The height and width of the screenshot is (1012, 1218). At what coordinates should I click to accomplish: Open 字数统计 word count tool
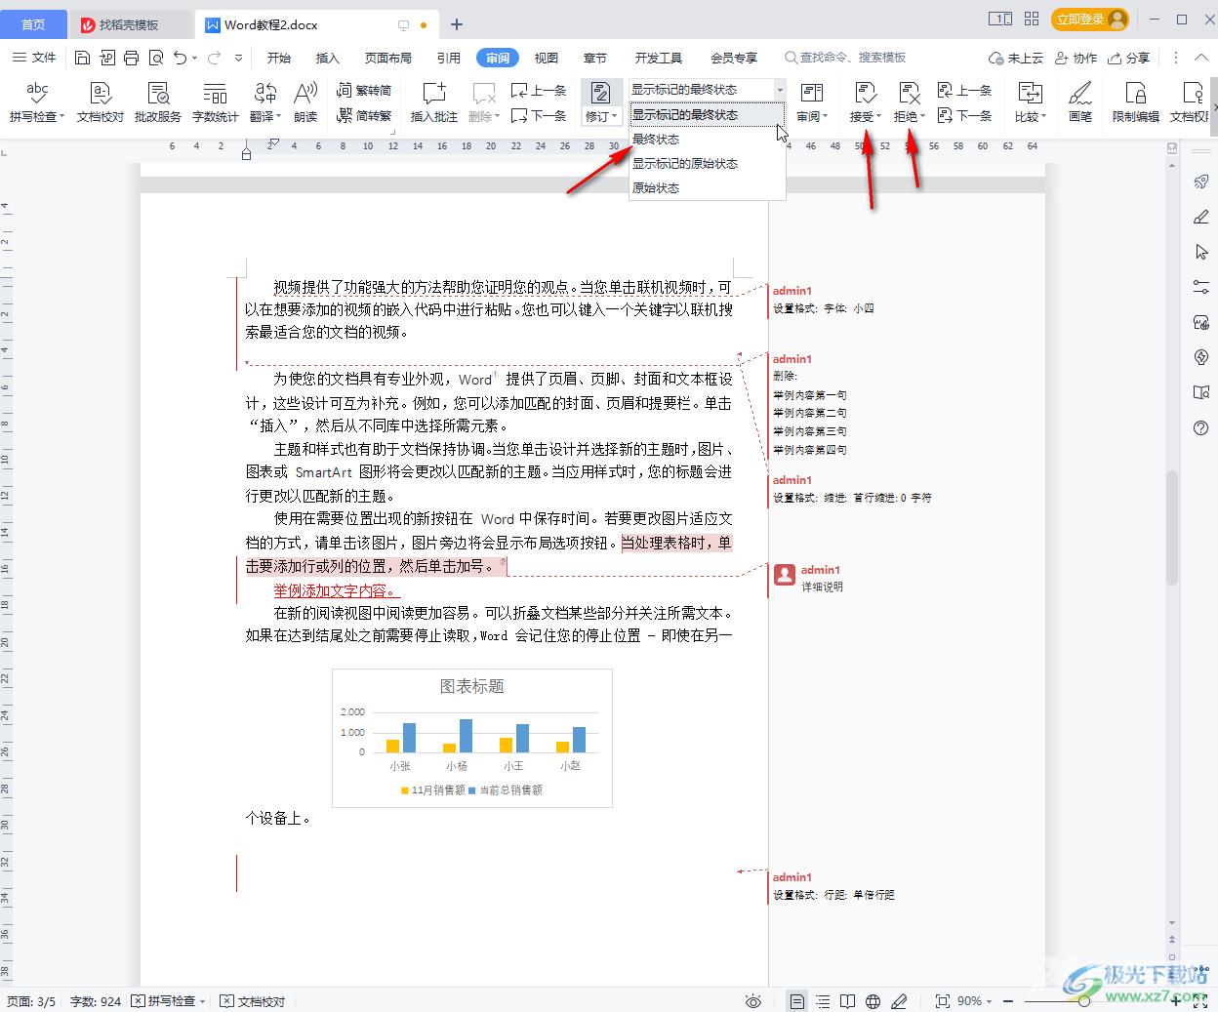(x=215, y=102)
